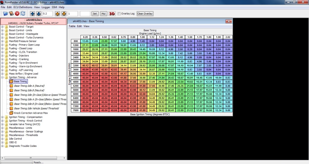Click the red Close ROM icon
The image size is (309, 164).
(17, 14)
